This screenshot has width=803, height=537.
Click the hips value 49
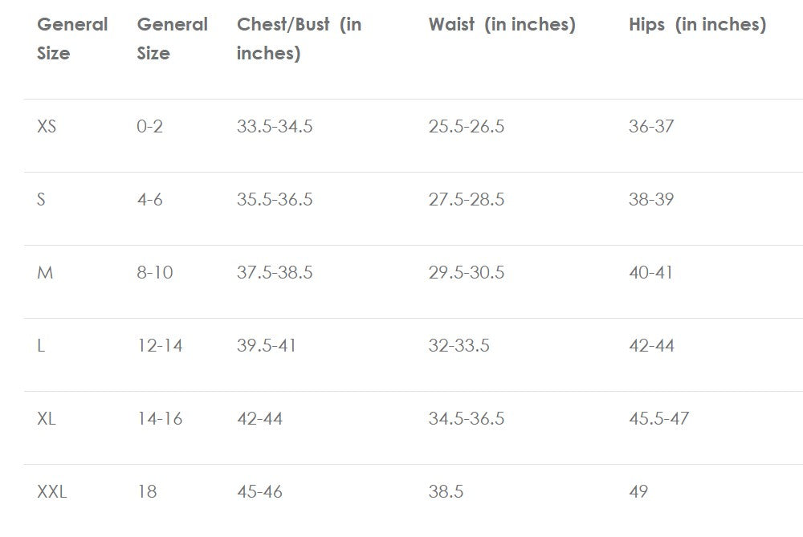638,491
